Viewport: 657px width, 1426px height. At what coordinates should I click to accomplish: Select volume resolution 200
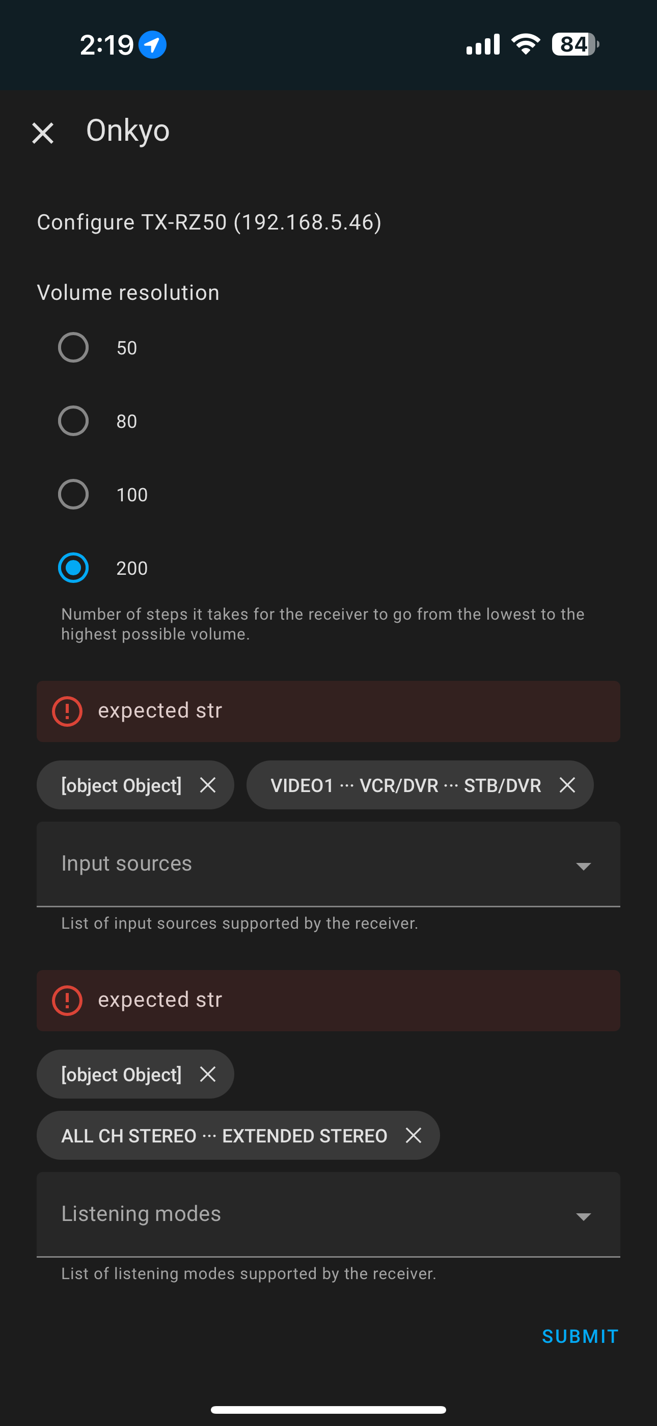[73, 568]
